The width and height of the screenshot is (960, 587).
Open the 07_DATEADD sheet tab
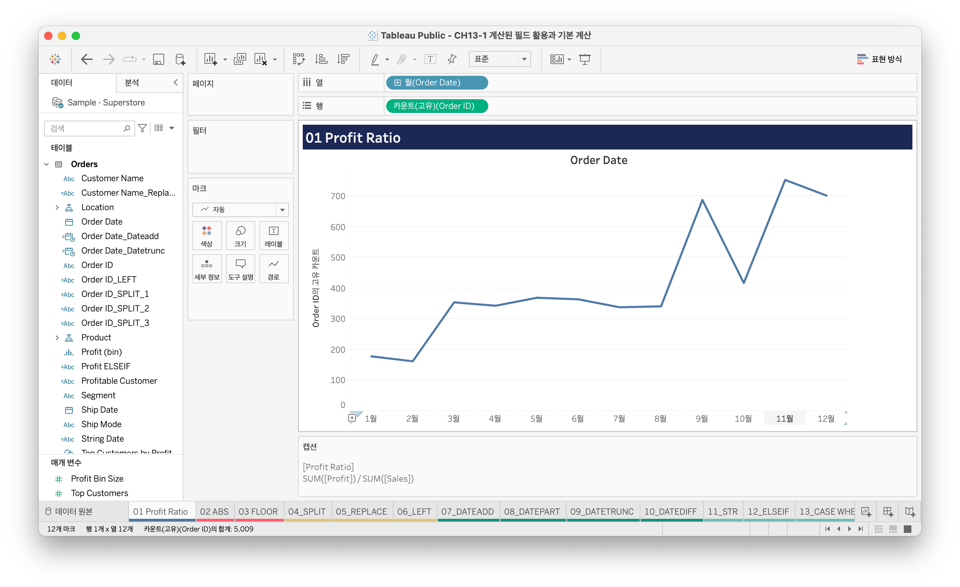pyautogui.click(x=467, y=512)
